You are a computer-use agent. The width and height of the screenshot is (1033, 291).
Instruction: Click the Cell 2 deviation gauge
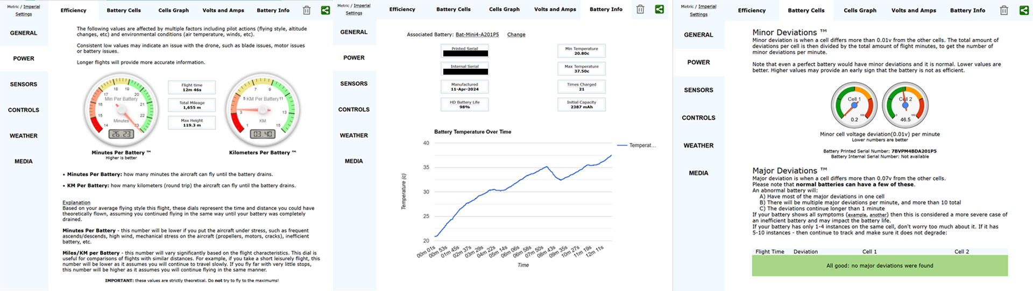pos(905,105)
